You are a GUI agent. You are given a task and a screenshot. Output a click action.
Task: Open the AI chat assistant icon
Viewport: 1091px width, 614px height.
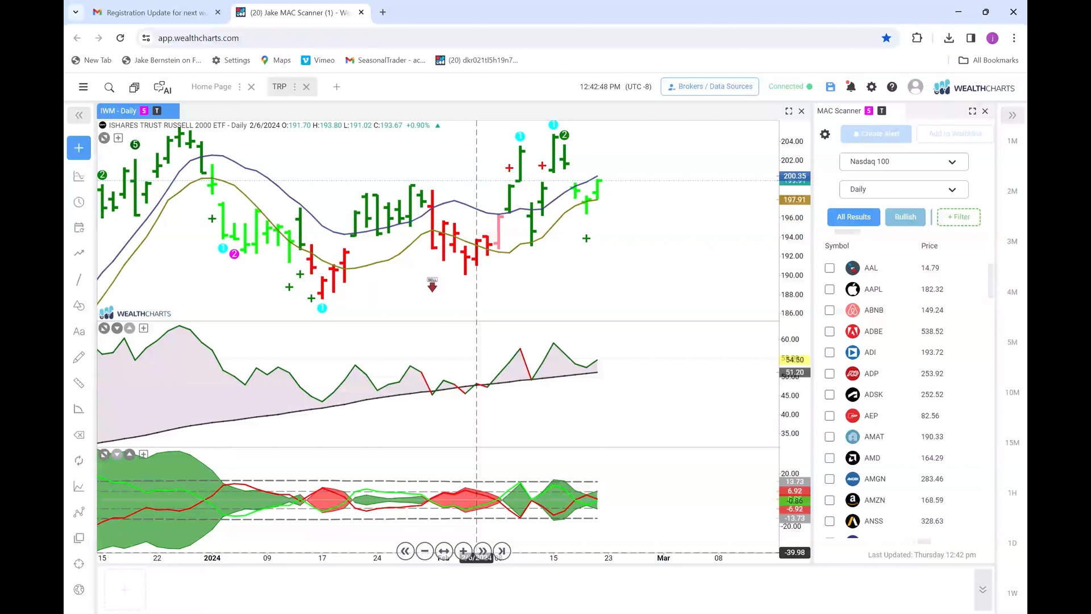click(163, 87)
